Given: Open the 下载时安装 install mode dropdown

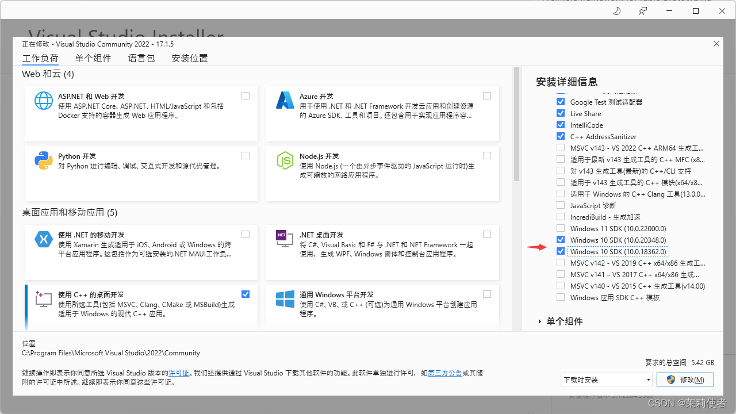Looking at the screenshot, I should tap(607, 379).
